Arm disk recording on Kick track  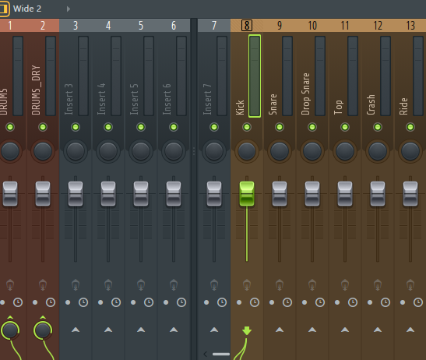247,284
